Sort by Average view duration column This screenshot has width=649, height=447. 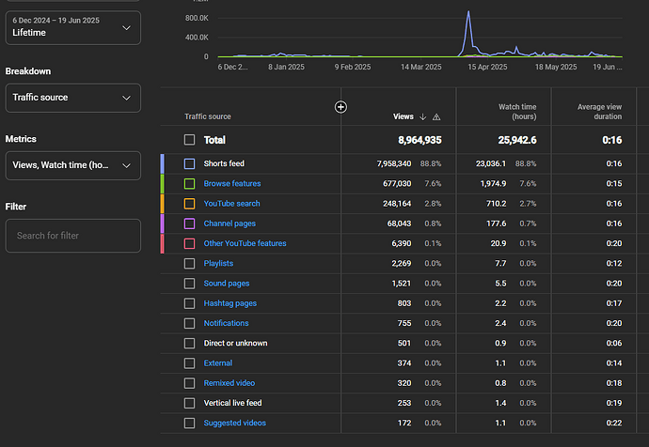click(598, 112)
